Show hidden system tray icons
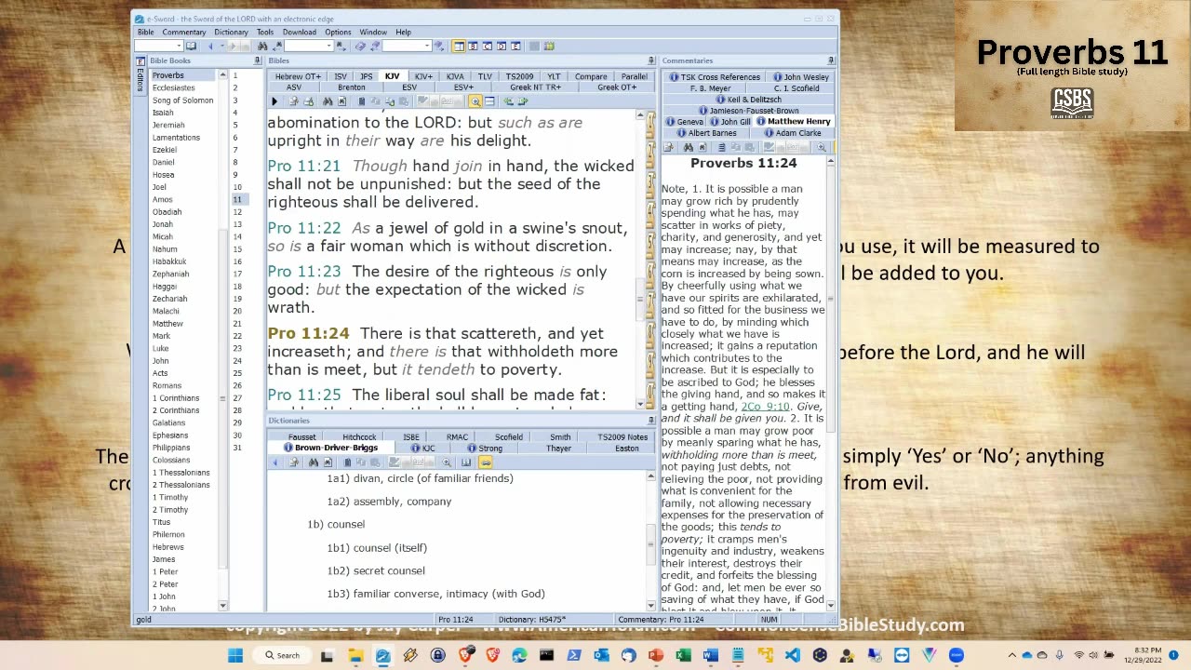The width and height of the screenshot is (1191, 670). click(1012, 655)
